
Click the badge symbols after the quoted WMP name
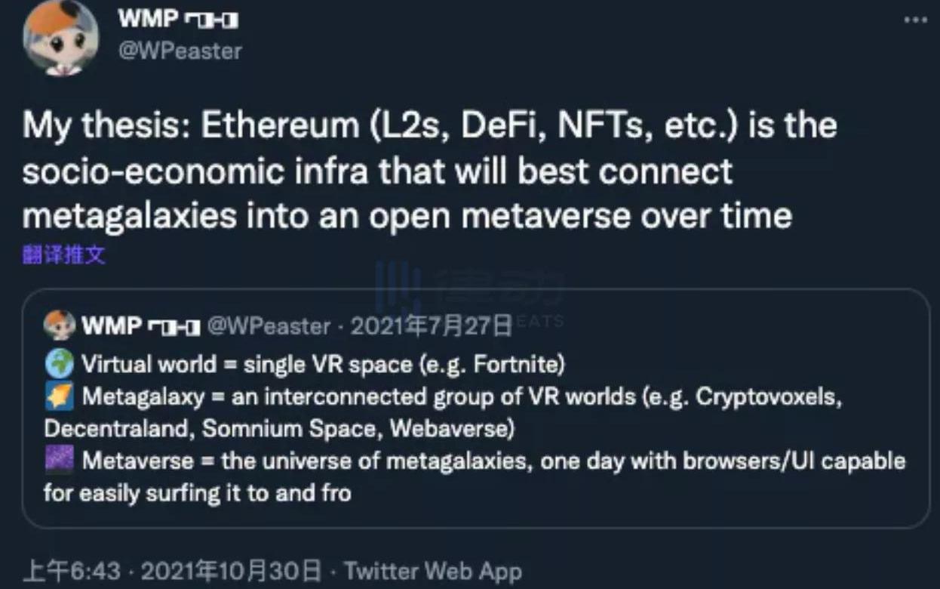174,326
